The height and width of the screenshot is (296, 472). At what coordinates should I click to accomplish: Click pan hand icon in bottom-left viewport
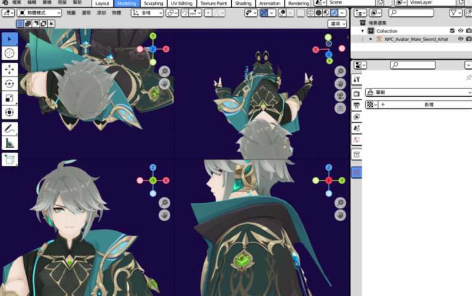coord(165,215)
